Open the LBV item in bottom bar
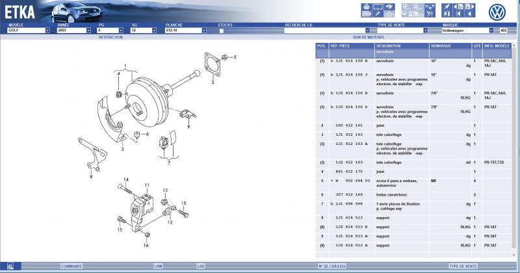 click(x=200, y=266)
